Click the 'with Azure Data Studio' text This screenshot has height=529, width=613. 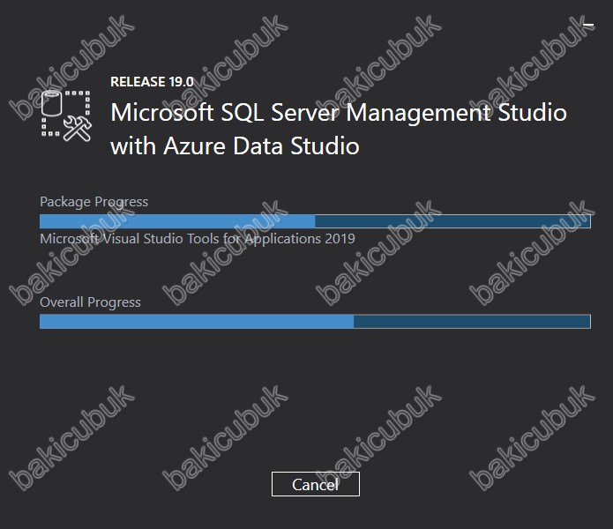coord(235,146)
